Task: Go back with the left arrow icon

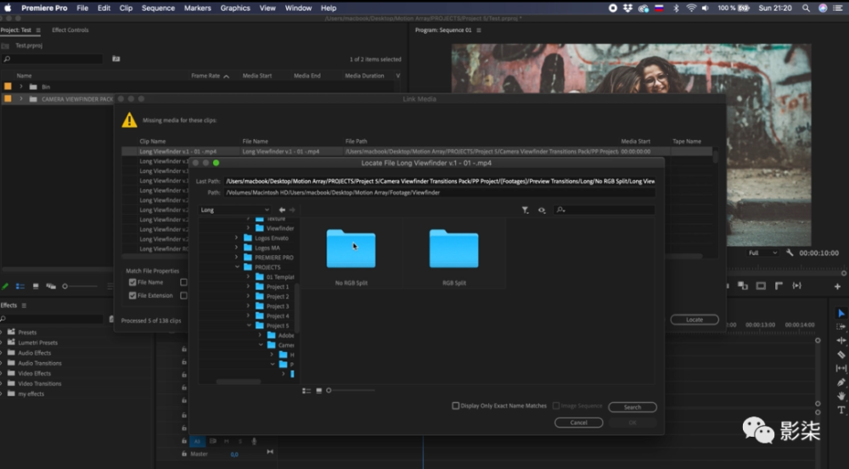Action: point(282,209)
